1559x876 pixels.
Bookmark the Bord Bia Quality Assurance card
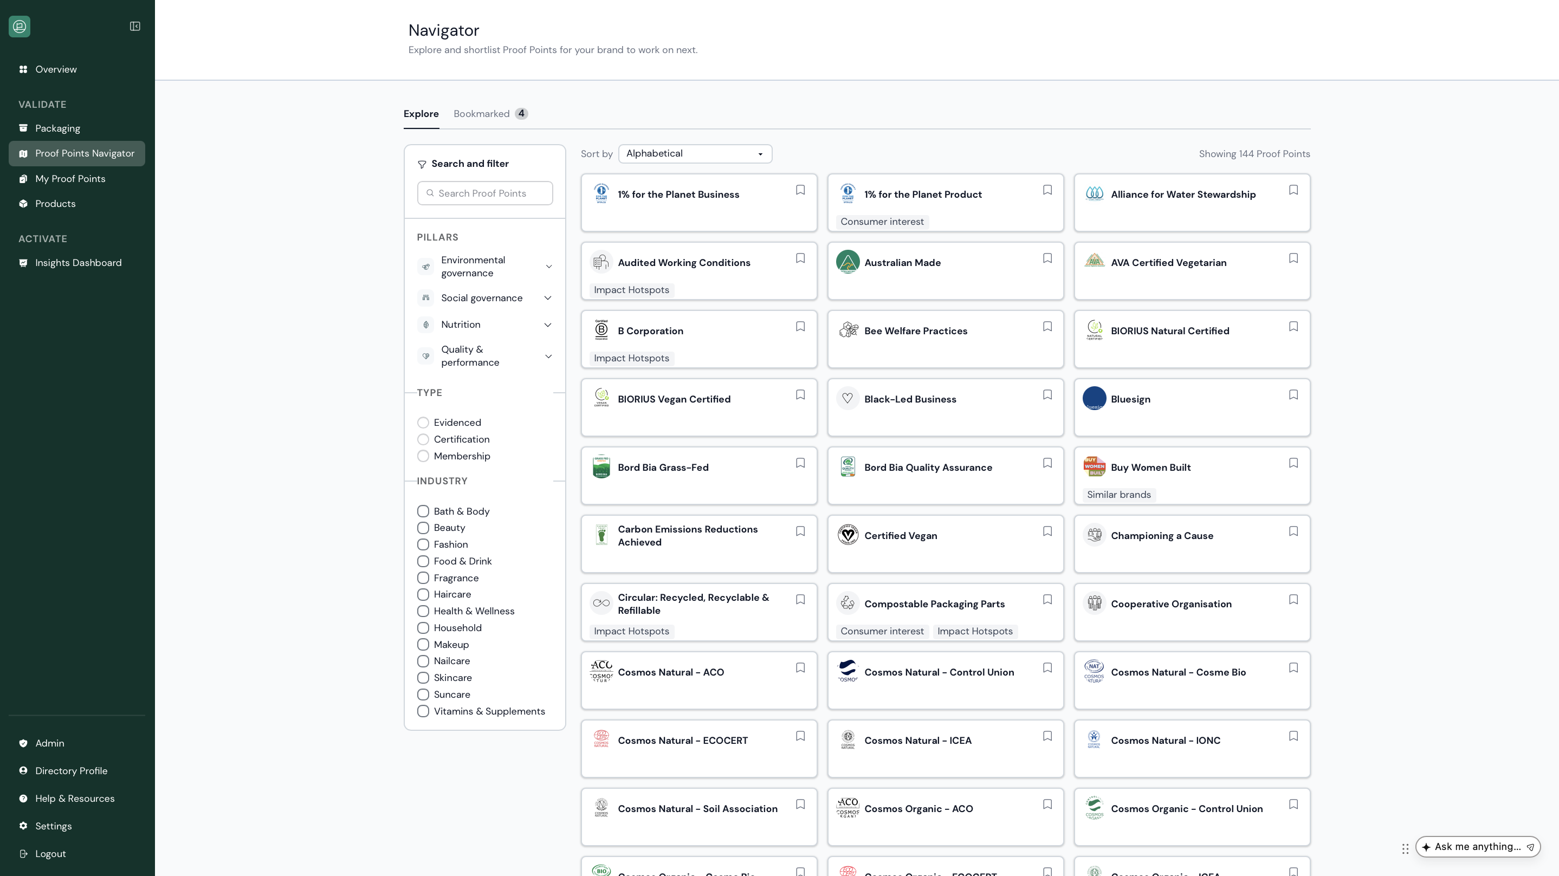[1047, 463]
